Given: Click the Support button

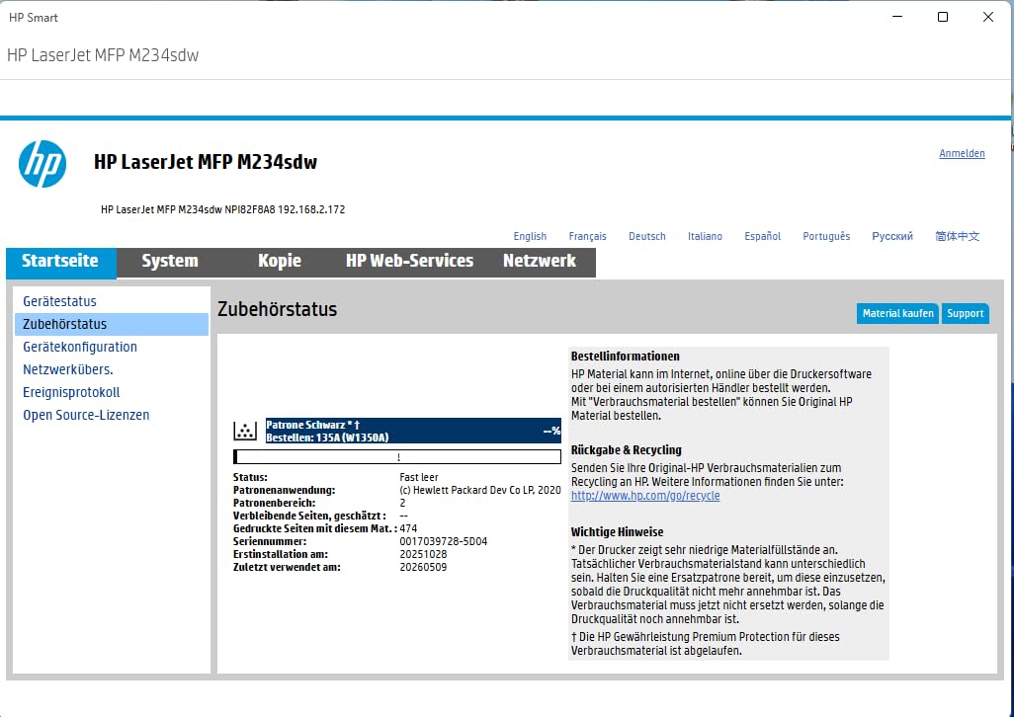Looking at the screenshot, I should pyautogui.click(x=965, y=313).
